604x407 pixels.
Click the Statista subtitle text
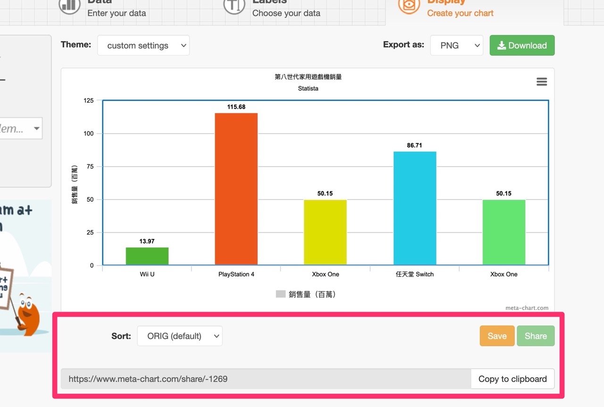coord(308,88)
